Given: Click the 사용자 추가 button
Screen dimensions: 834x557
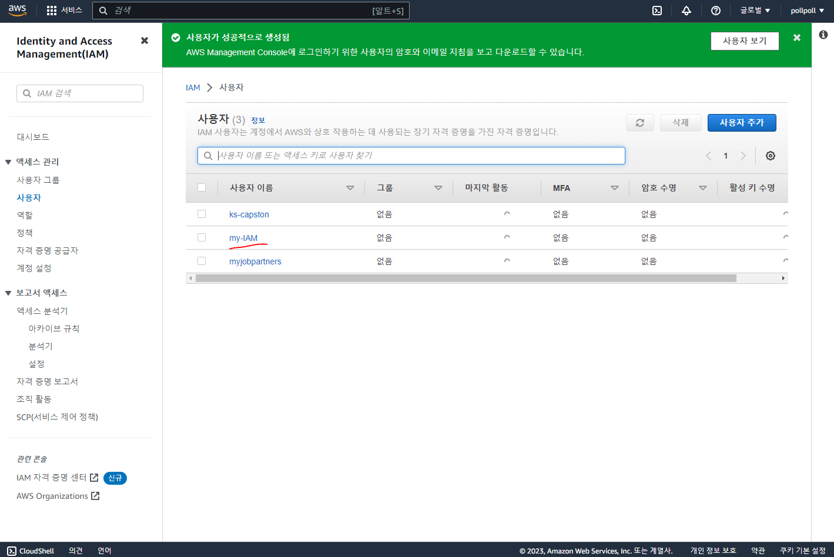Looking at the screenshot, I should pos(742,123).
